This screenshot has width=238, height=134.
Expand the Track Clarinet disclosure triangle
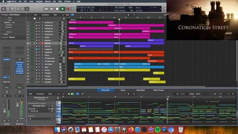tap(2, 37)
